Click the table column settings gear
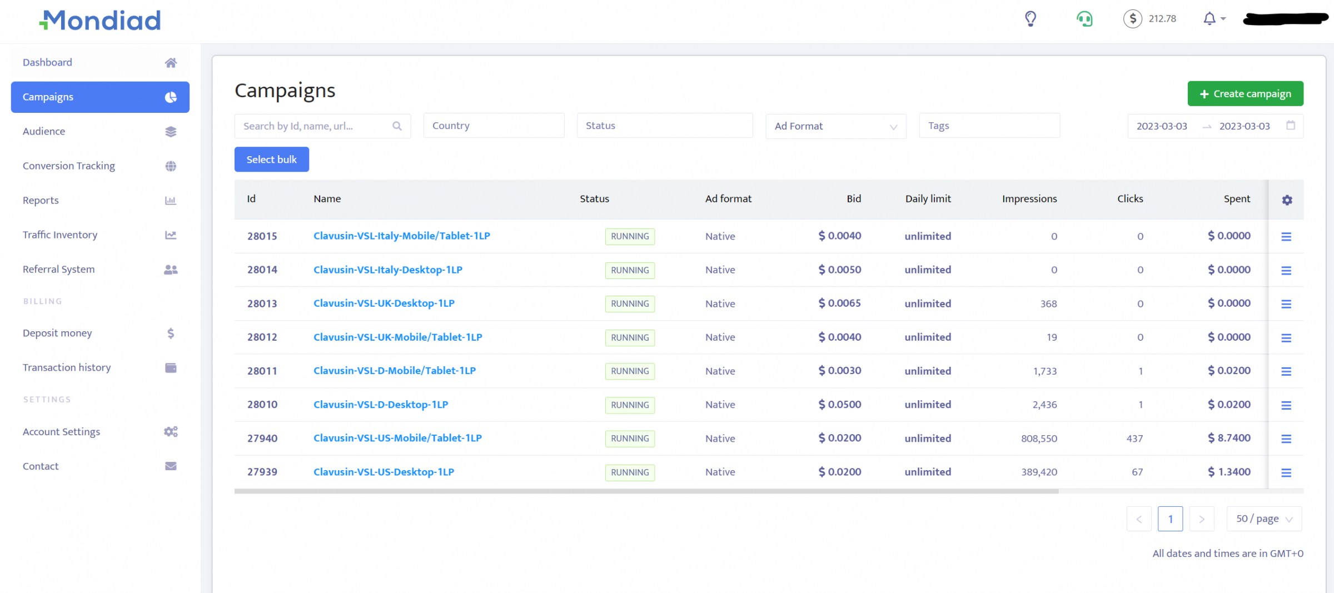The width and height of the screenshot is (1334, 593). pos(1287,200)
